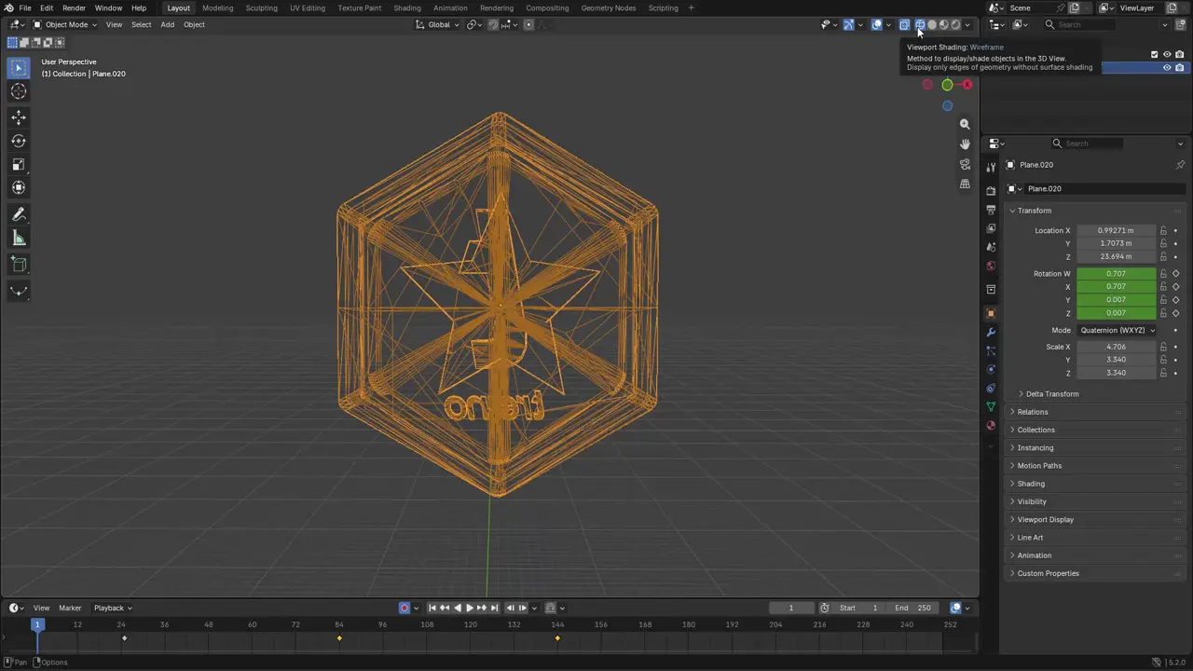Toggle the camera view icon
The image size is (1193, 671).
(x=965, y=164)
